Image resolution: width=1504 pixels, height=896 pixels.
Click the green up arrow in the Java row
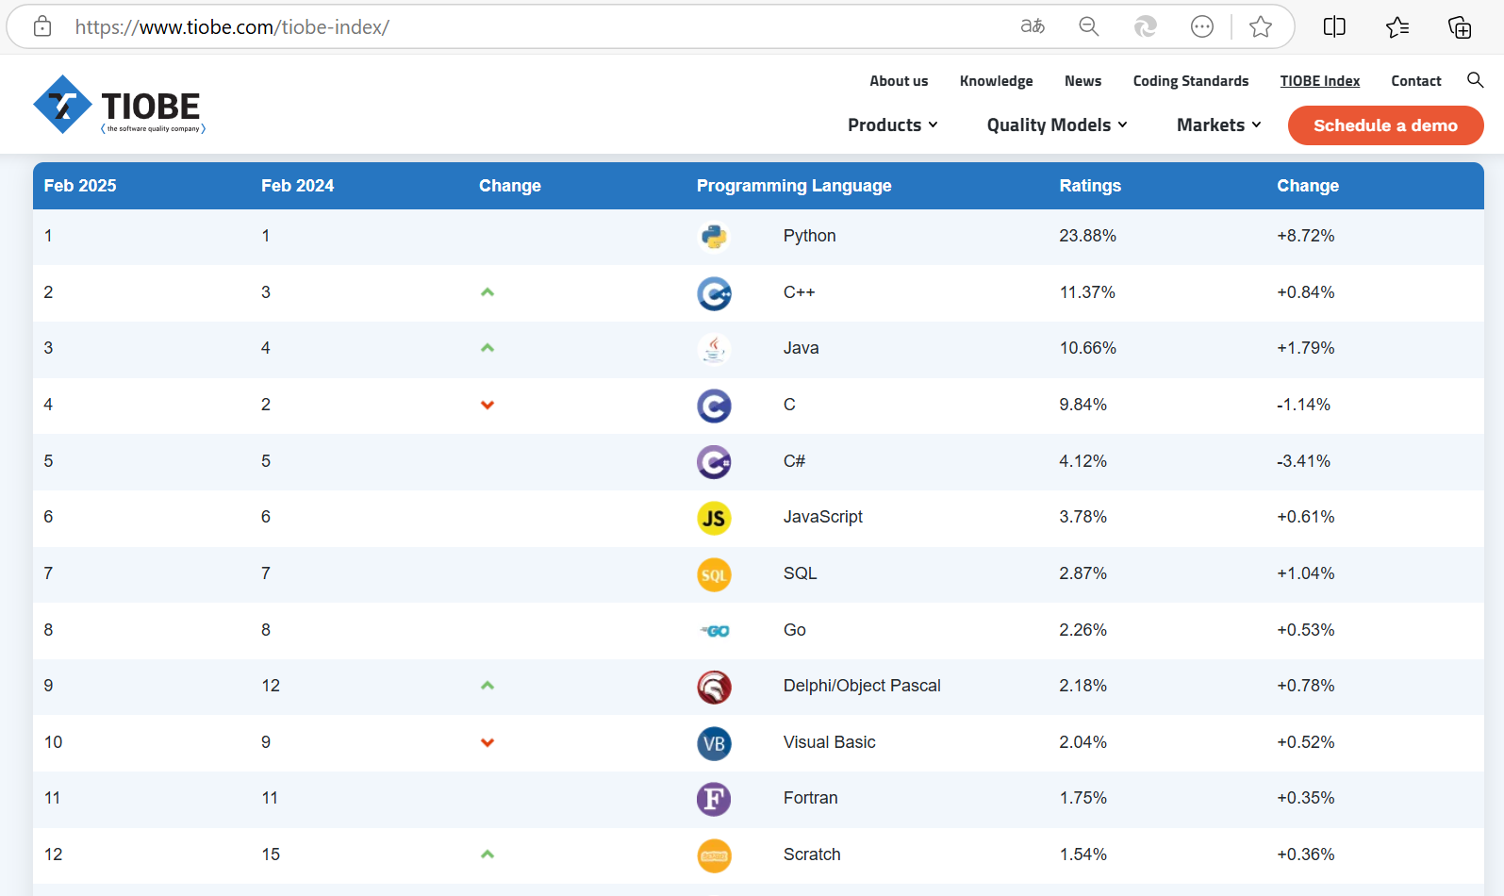coord(488,348)
